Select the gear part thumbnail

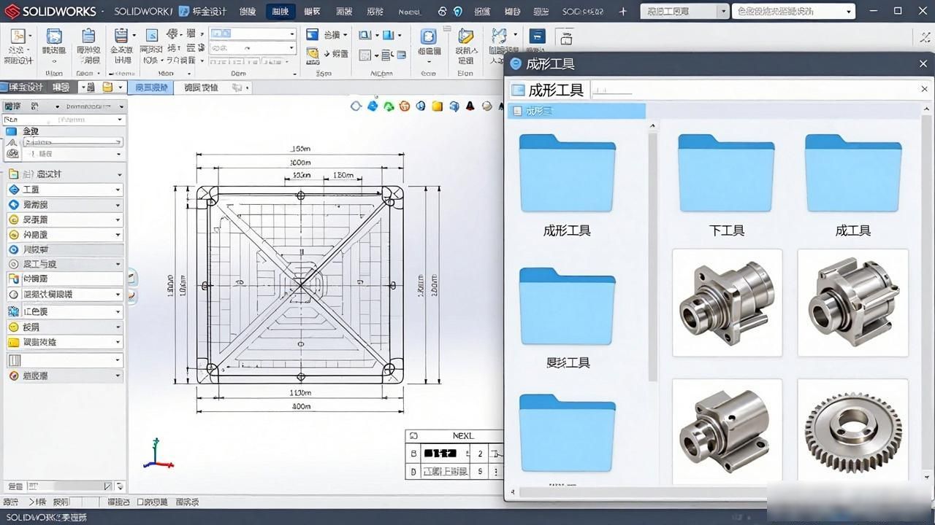click(x=852, y=431)
